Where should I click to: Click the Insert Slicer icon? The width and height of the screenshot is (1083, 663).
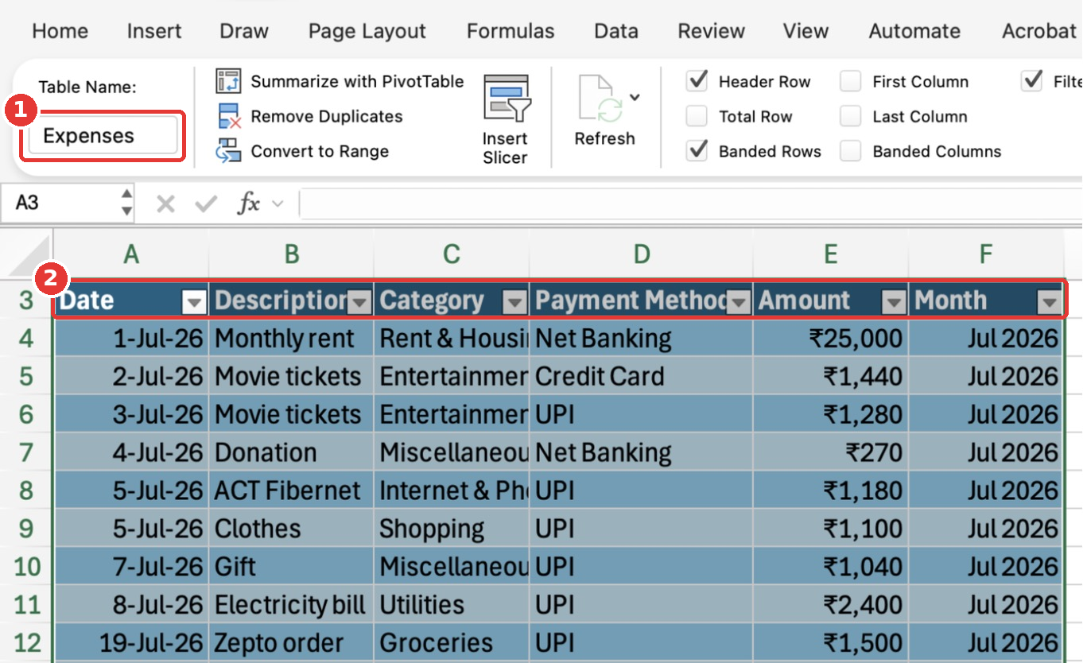(x=506, y=99)
